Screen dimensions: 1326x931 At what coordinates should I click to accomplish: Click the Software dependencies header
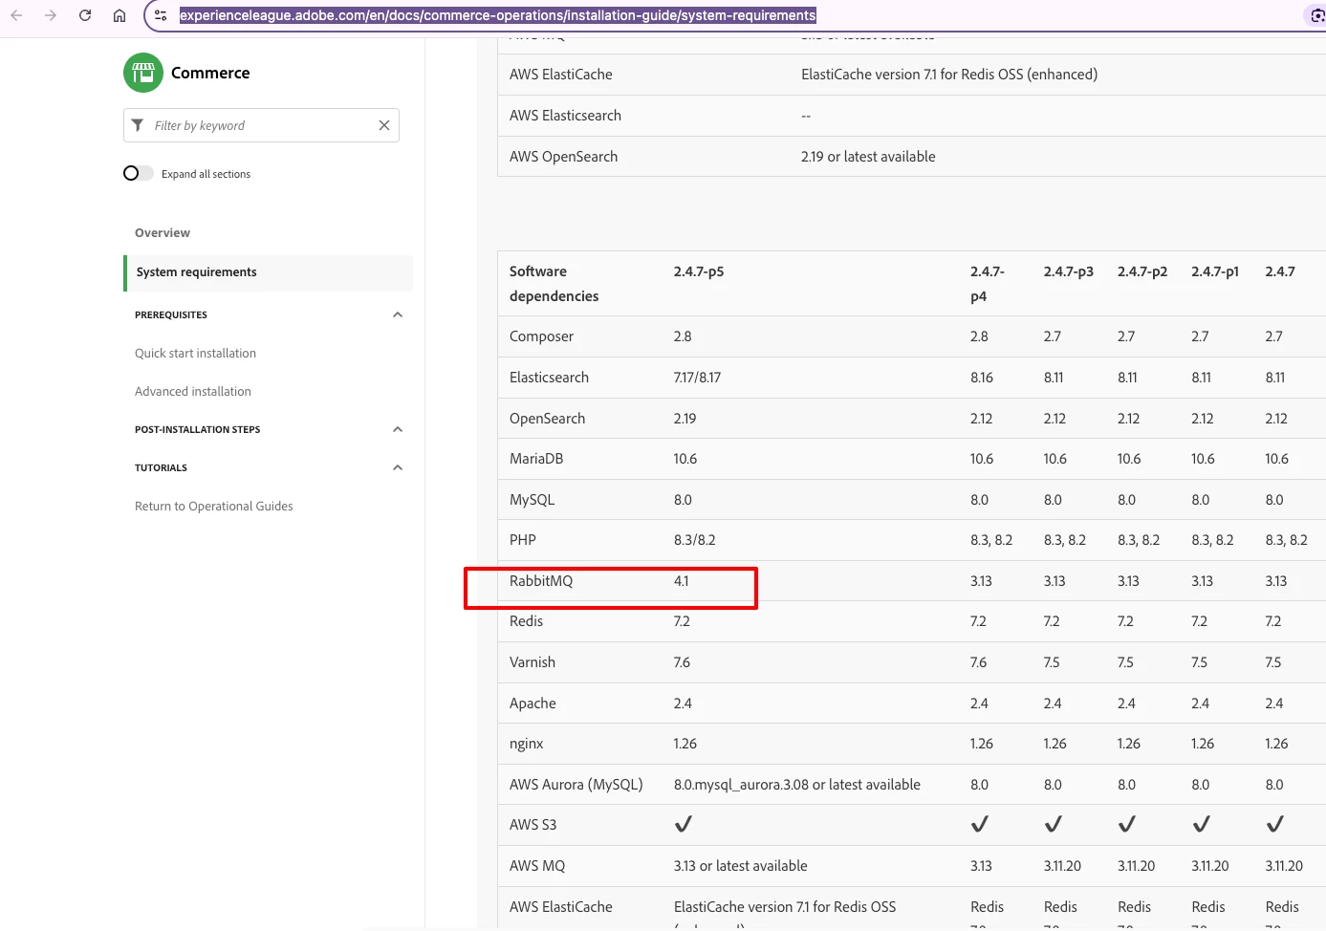[x=554, y=284]
